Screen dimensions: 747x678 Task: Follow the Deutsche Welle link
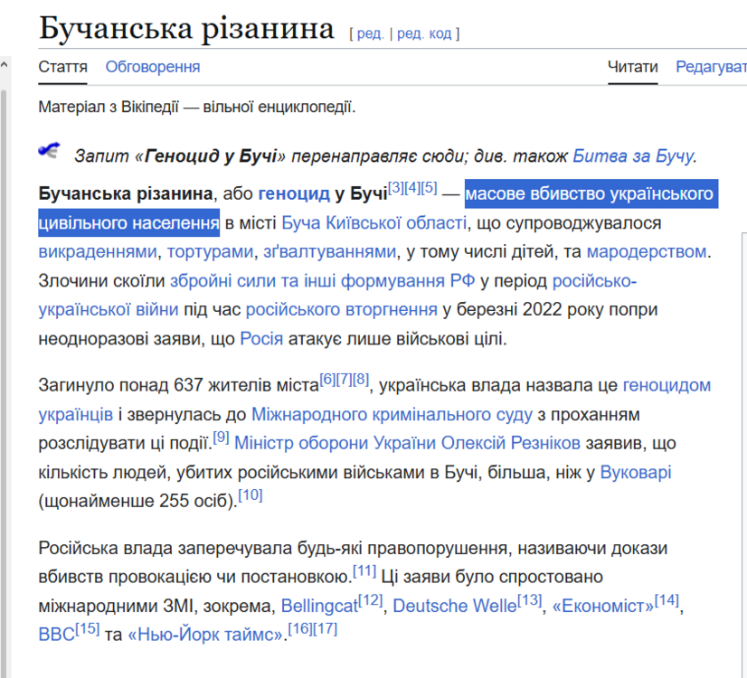tap(455, 606)
